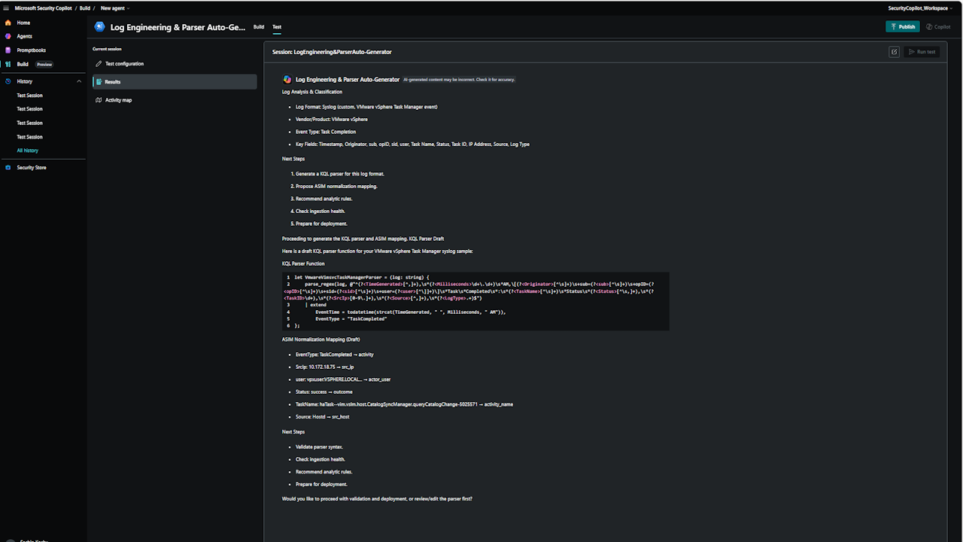The image size is (963, 542).
Task: Click 'Source: Hostd → src_host' line
Action: pos(322,417)
